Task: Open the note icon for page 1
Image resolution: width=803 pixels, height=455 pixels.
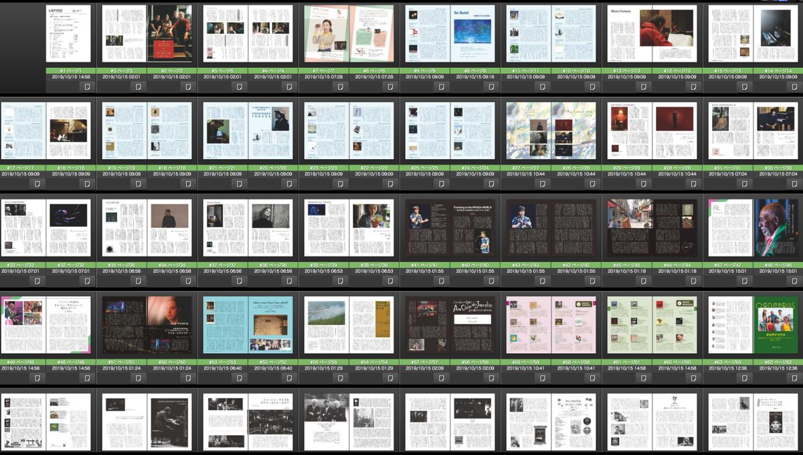Action: tap(87, 86)
